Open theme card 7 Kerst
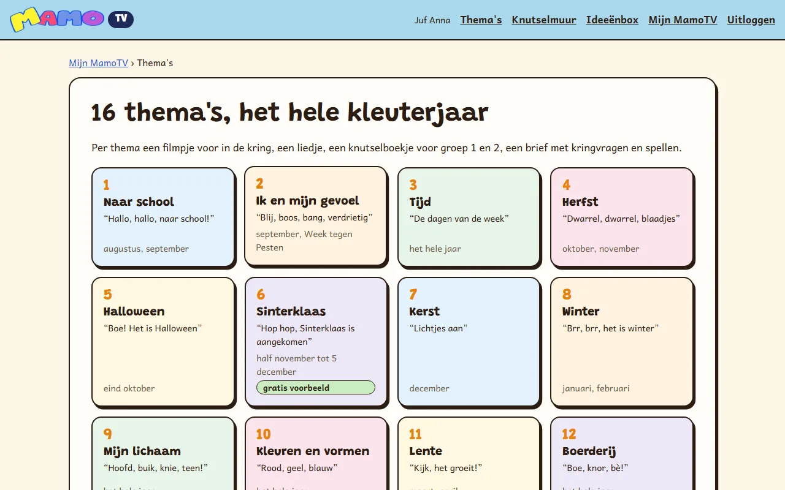Viewport: 785px width, 490px height. [x=469, y=342]
